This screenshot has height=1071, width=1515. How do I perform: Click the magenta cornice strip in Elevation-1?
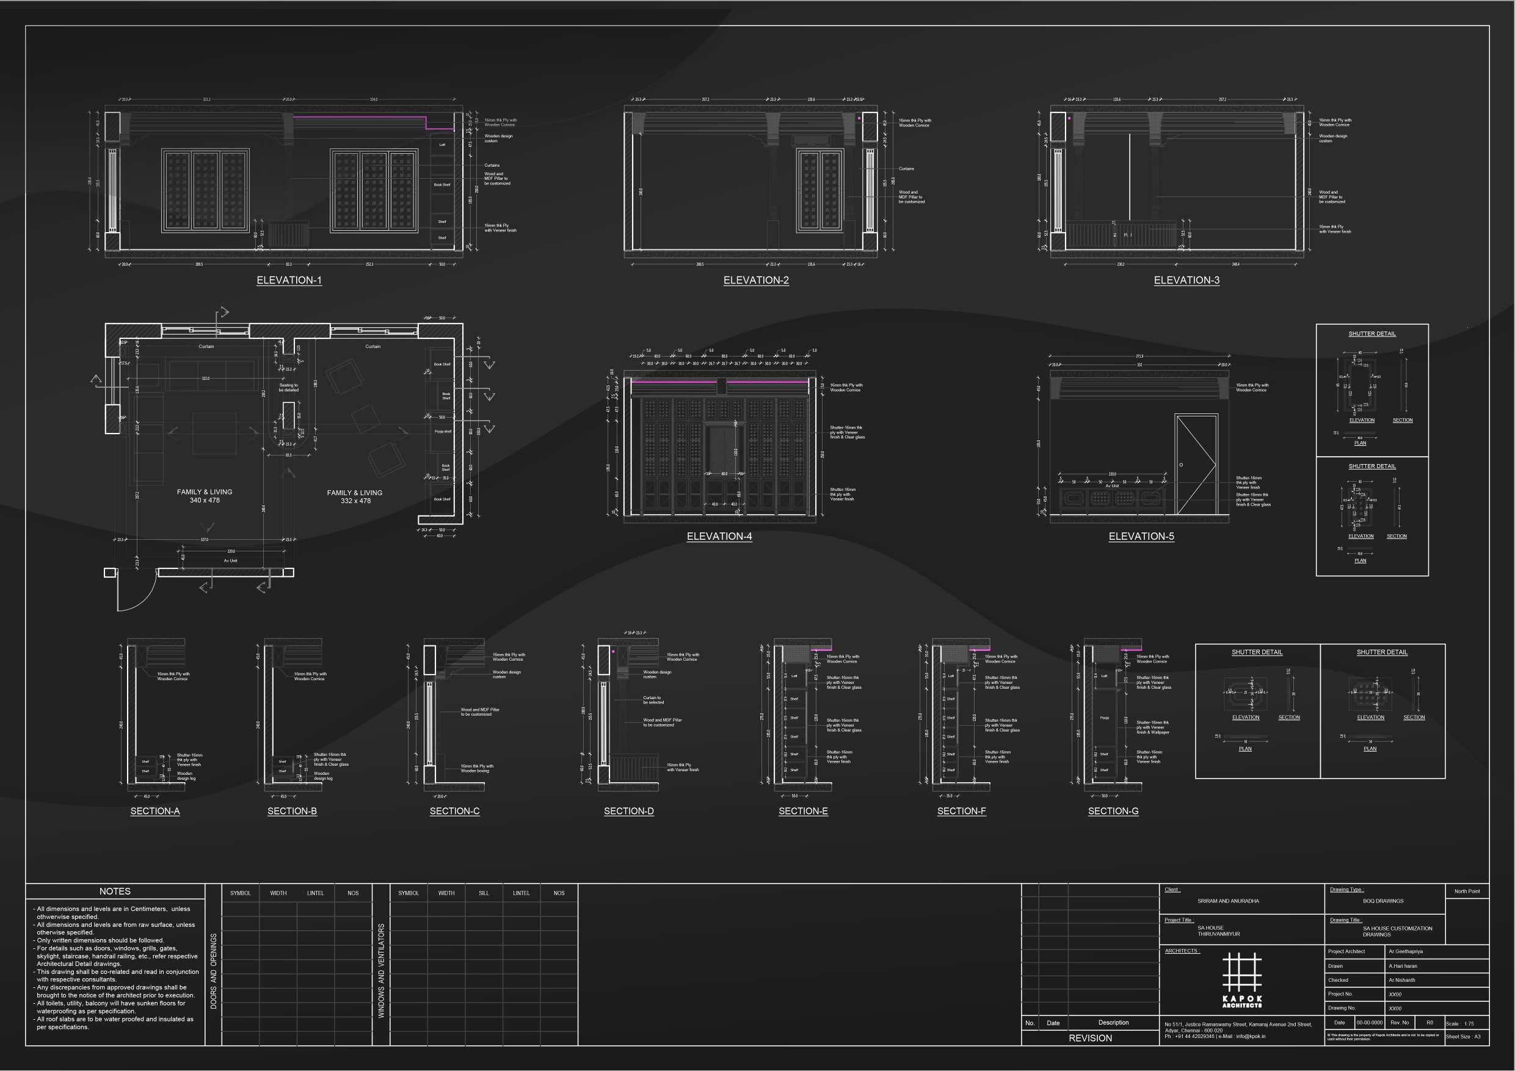click(x=360, y=117)
